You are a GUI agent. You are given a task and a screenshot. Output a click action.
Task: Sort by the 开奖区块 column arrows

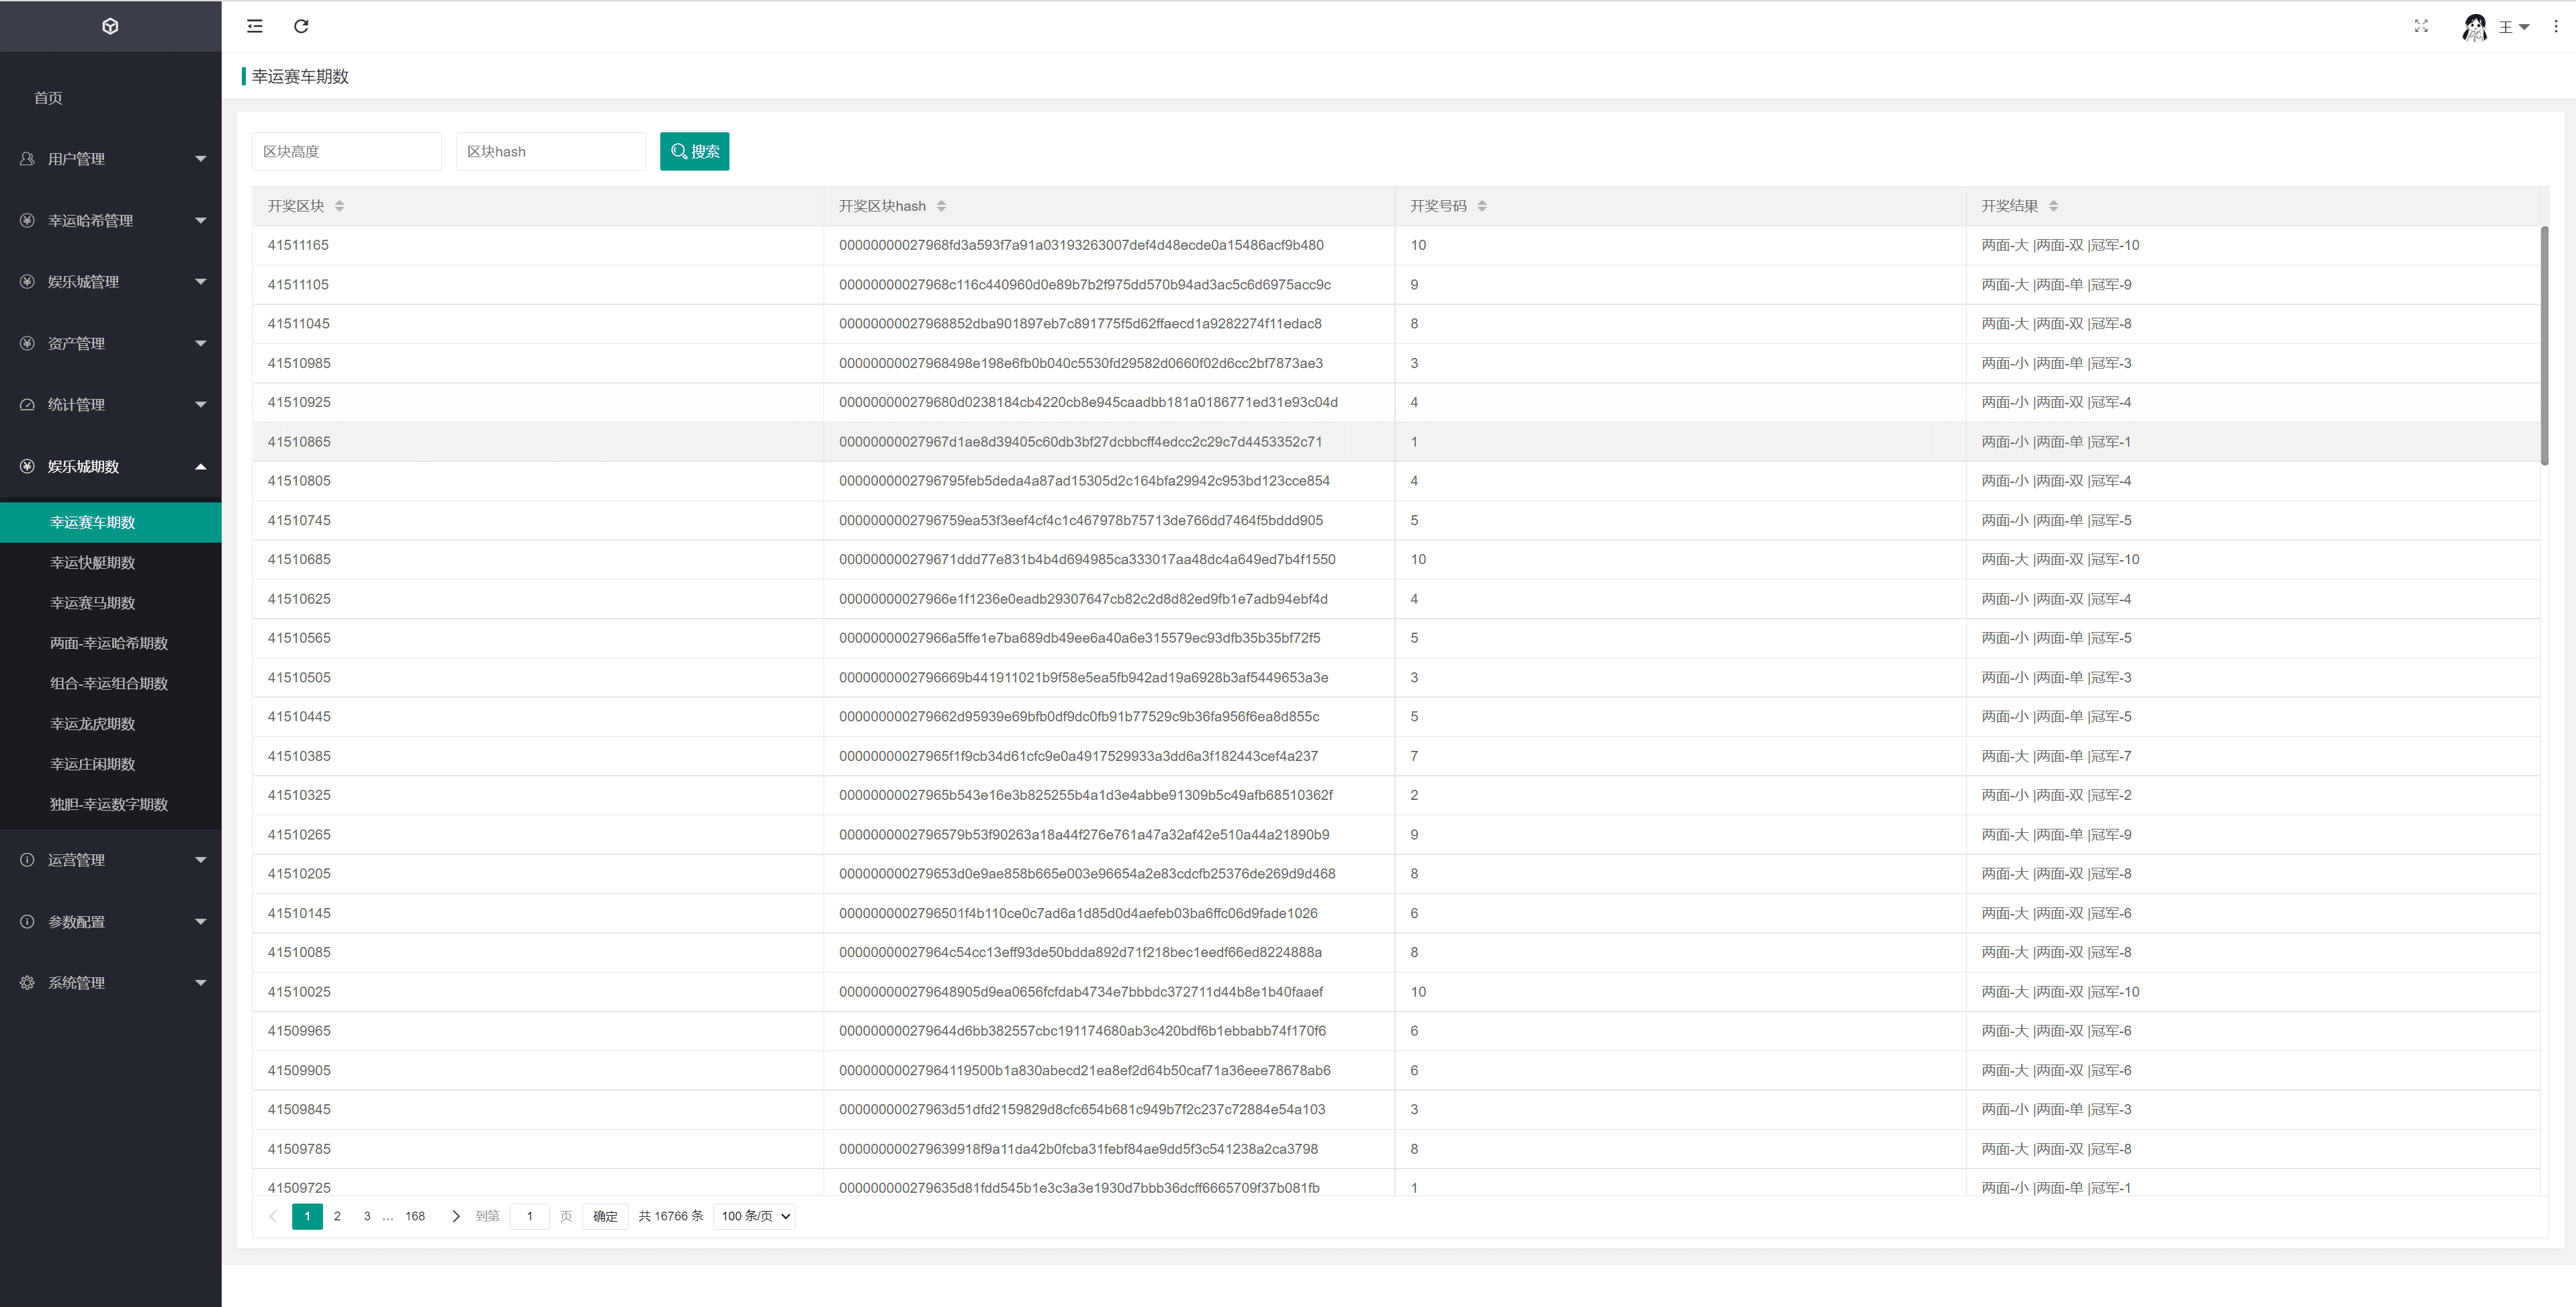[x=340, y=206]
